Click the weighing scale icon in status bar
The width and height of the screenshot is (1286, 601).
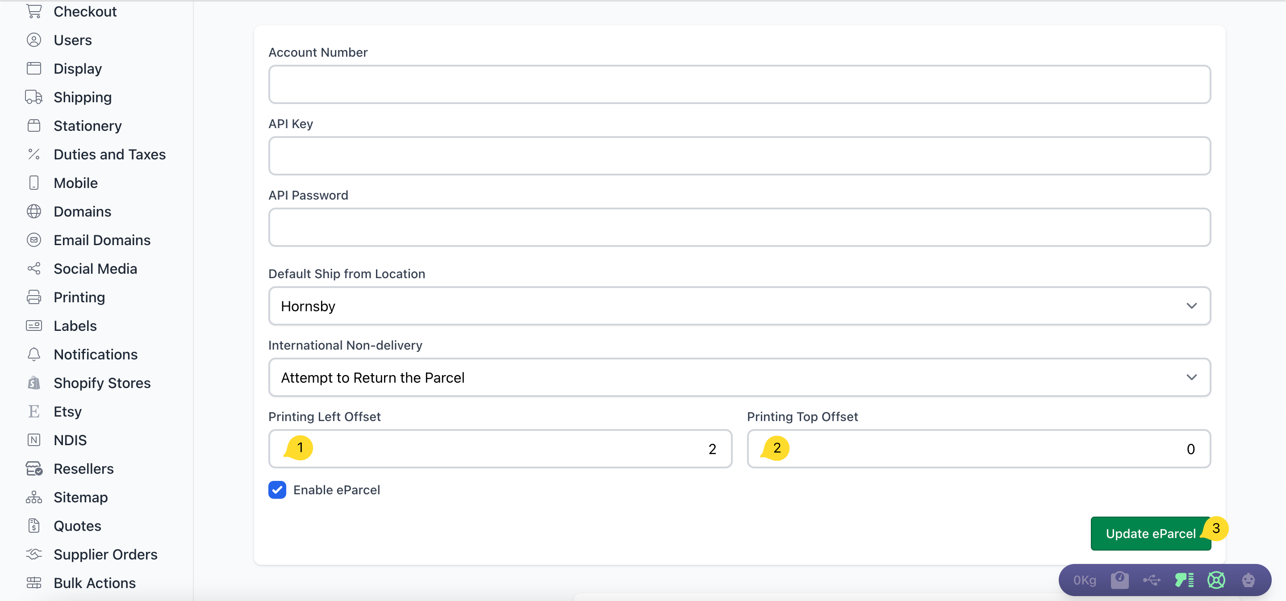(x=1119, y=580)
